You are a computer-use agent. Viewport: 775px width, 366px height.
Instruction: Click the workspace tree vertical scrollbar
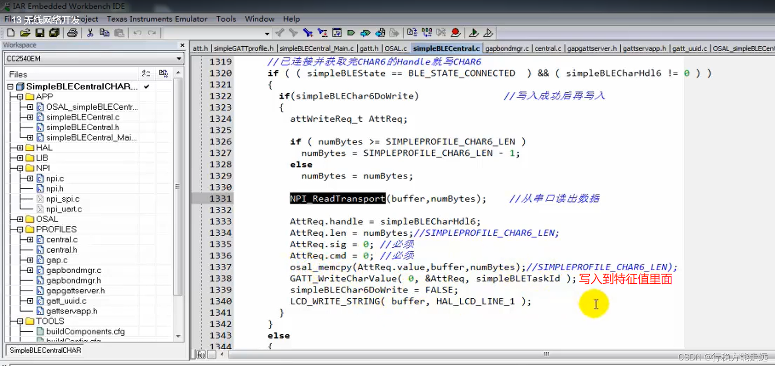tap(178, 187)
